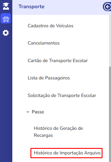Click the light purple header bar beside Transporte

pyautogui.click(x=73, y=7)
